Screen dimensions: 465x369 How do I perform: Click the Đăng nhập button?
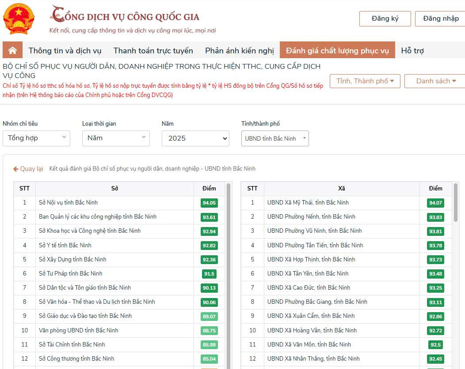[x=440, y=19]
